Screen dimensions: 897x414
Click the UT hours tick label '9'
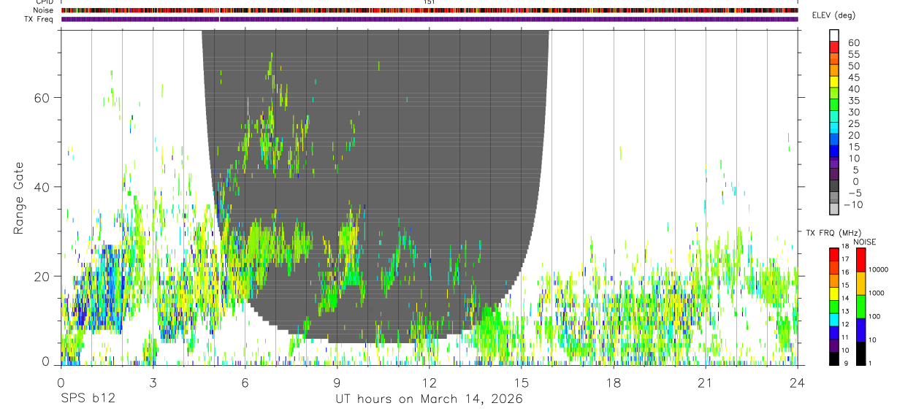tap(337, 383)
